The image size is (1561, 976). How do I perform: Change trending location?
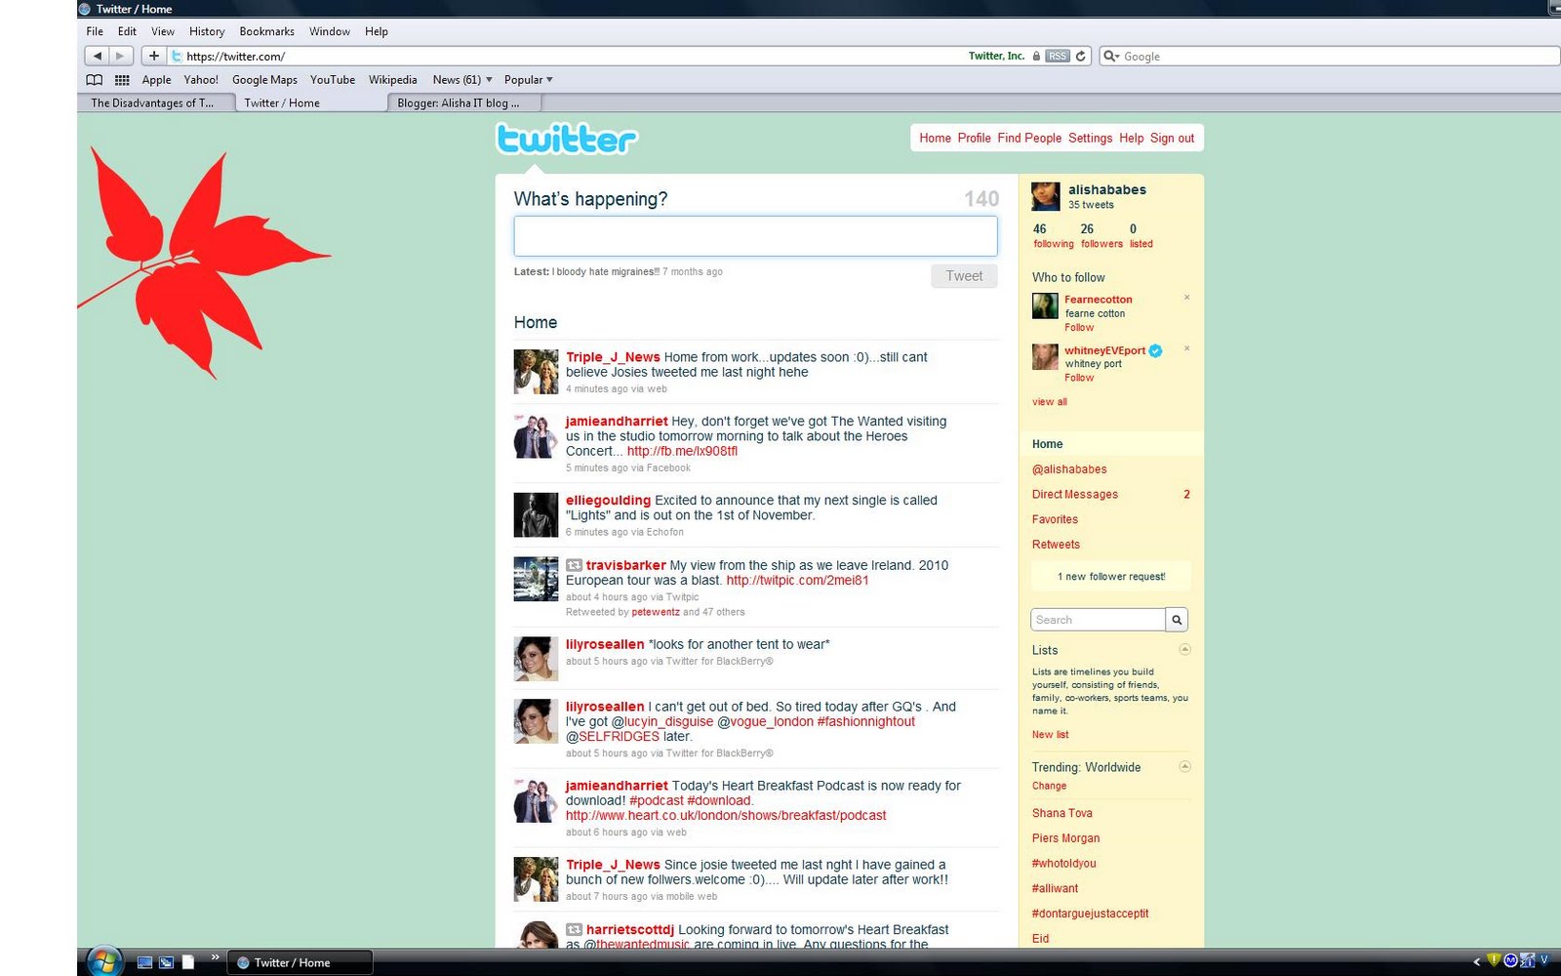(1050, 786)
